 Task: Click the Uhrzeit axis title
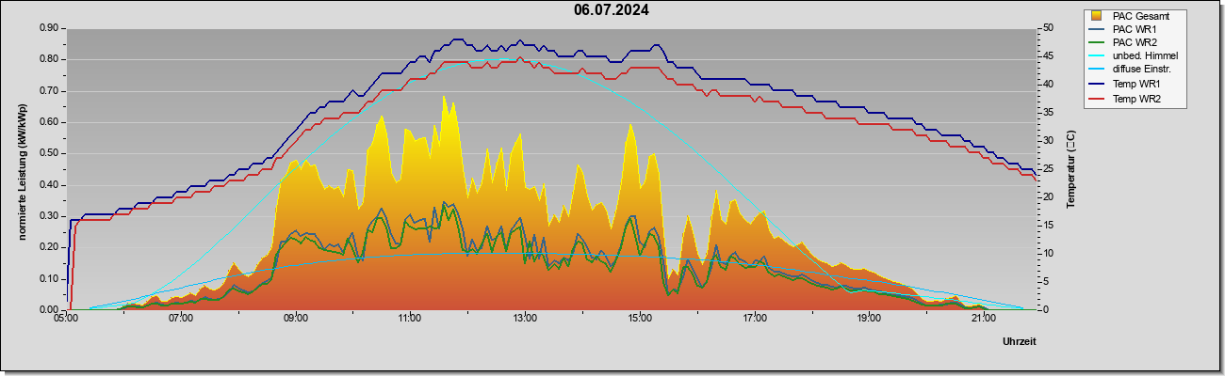tap(1018, 342)
